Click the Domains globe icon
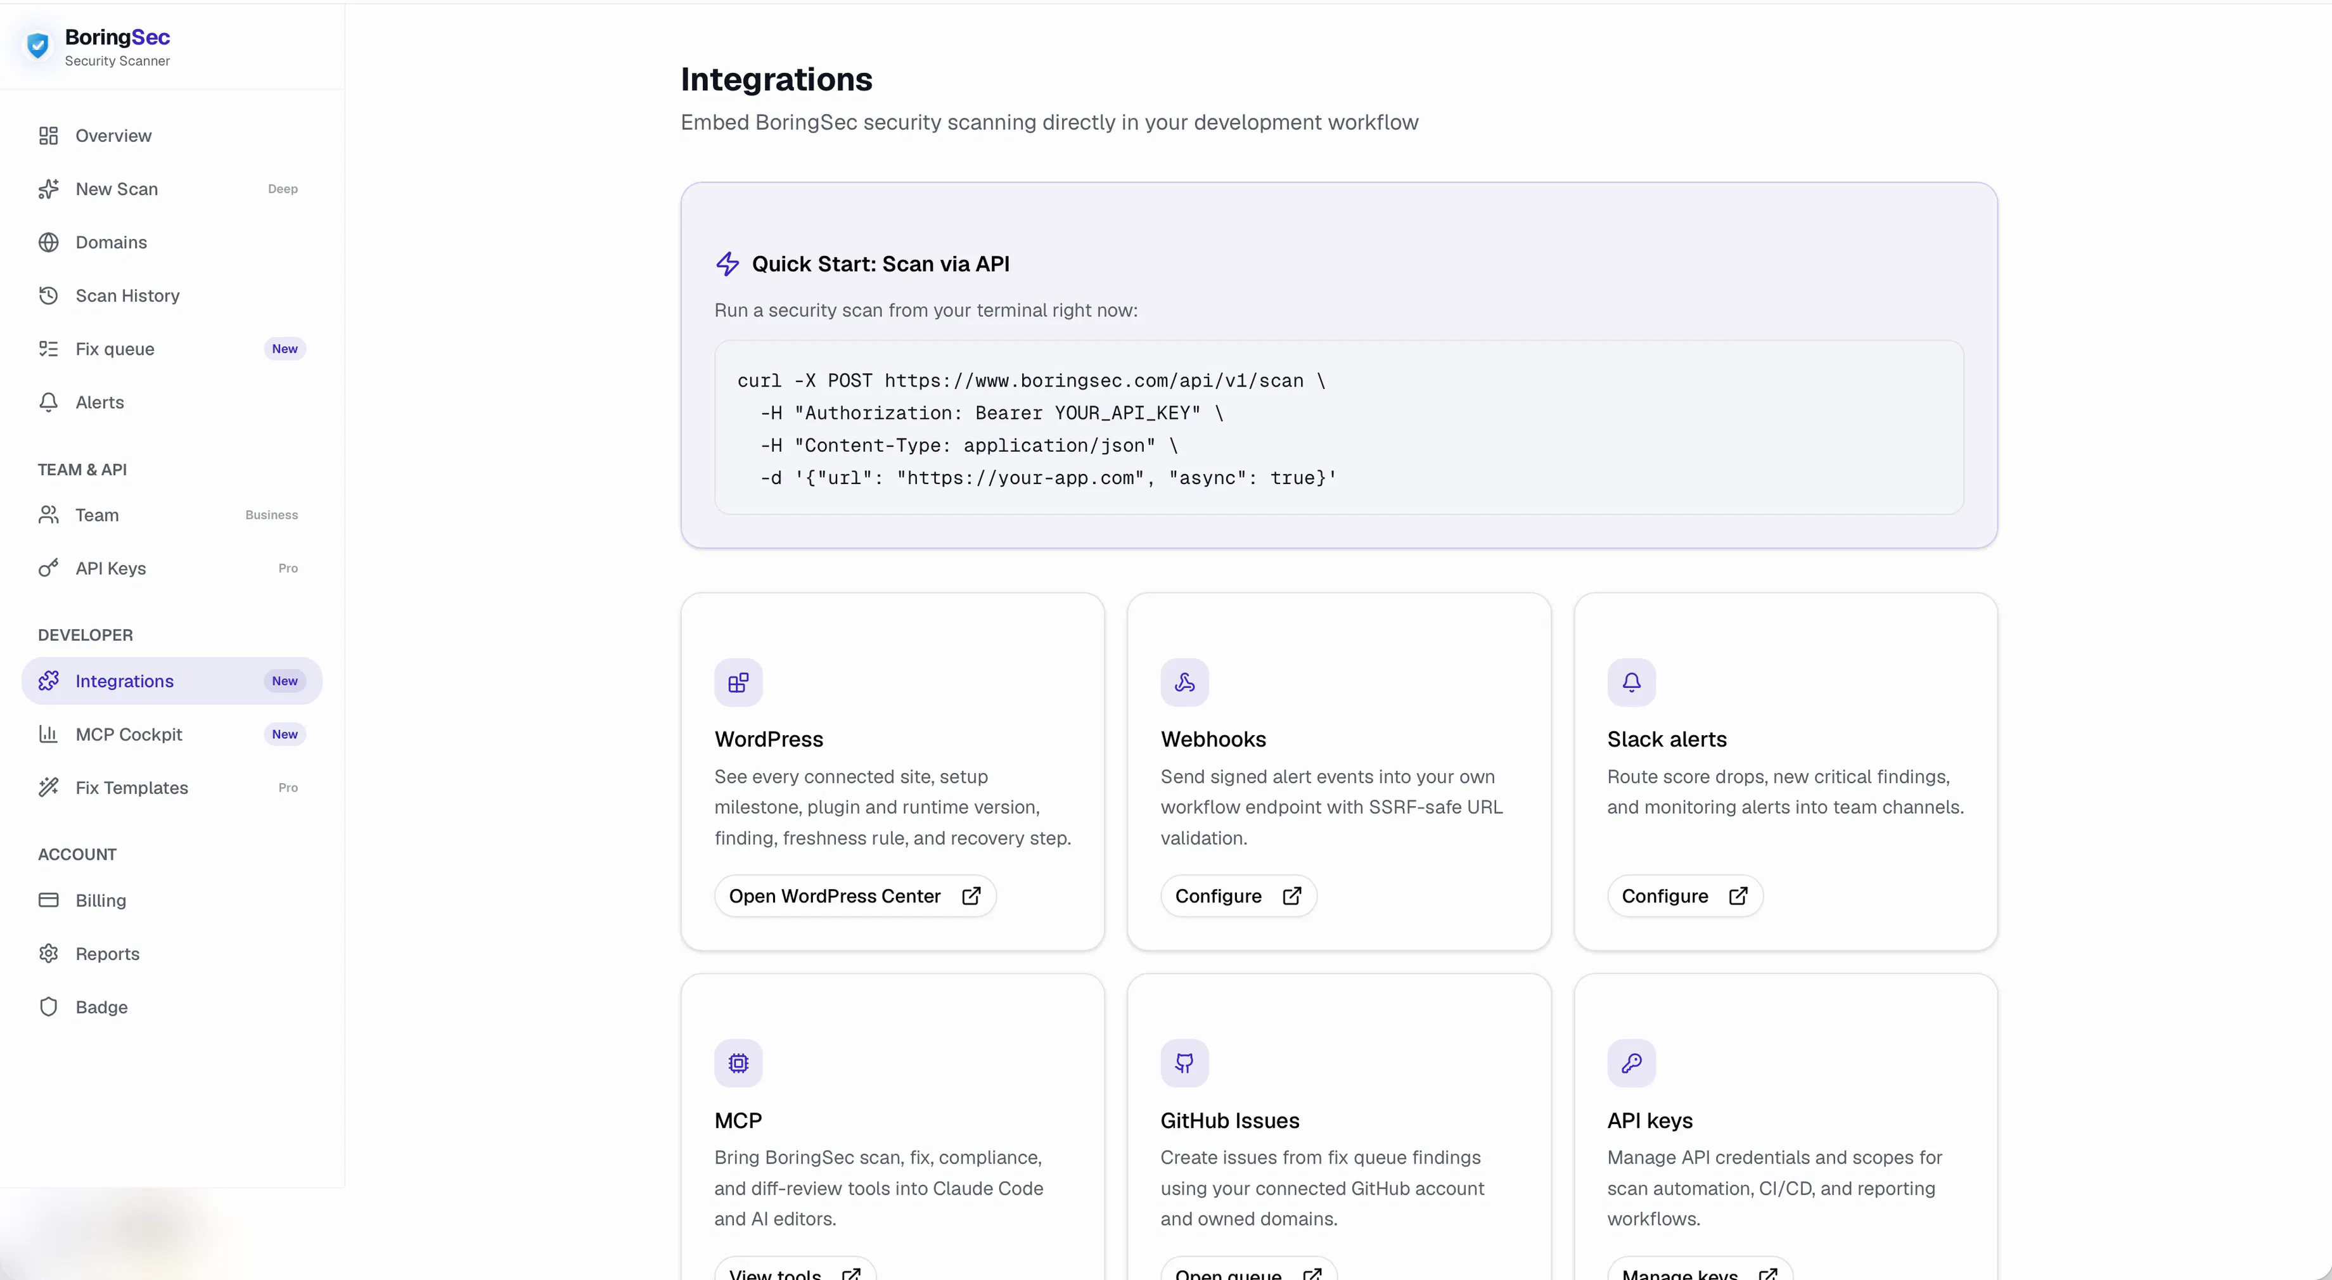Viewport: 2332px width, 1280px height. 49,243
